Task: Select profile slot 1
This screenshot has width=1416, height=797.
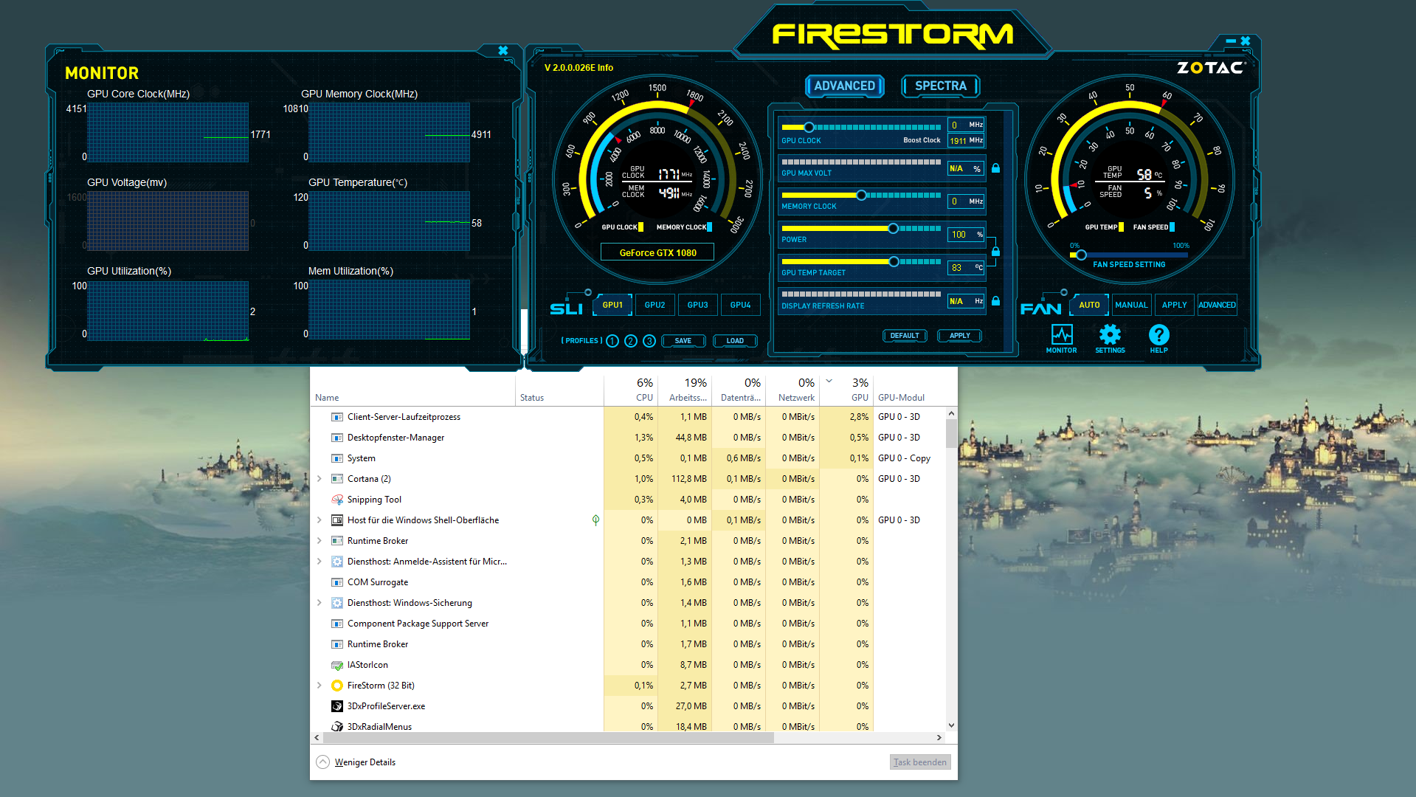Action: [612, 341]
